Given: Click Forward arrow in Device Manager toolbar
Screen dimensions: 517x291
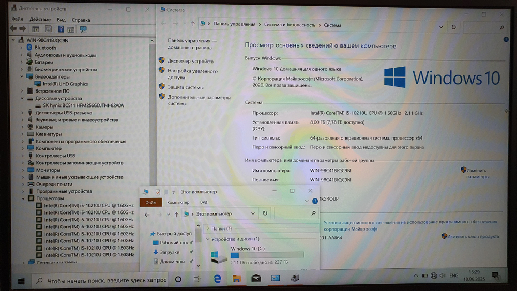Looking at the screenshot, I should point(22,29).
